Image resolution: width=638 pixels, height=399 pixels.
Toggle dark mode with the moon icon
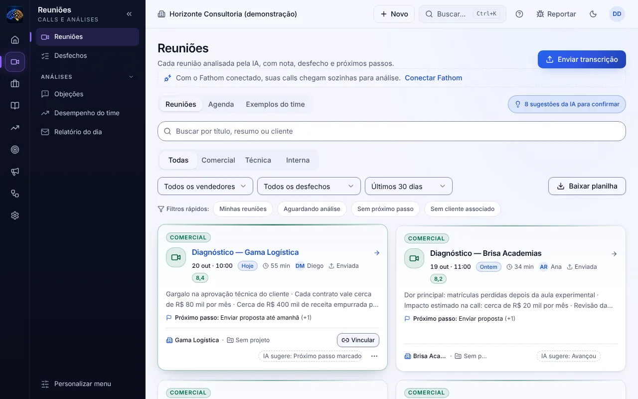click(x=593, y=14)
